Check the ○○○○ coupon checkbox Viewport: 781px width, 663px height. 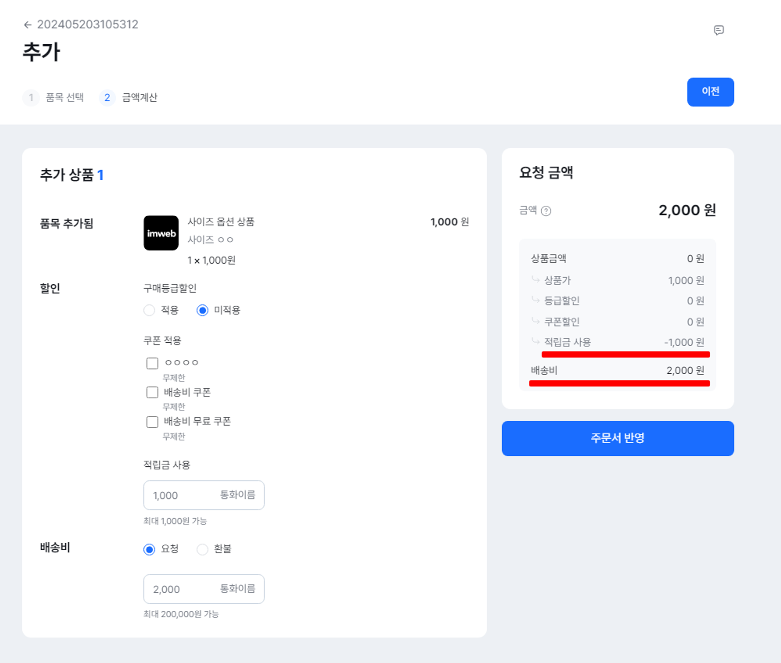tap(152, 363)
